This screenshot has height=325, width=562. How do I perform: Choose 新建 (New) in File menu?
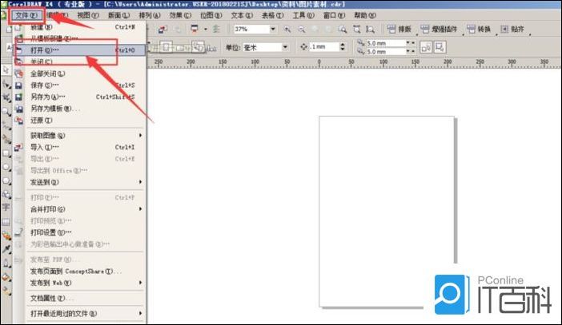click(79, 27)
